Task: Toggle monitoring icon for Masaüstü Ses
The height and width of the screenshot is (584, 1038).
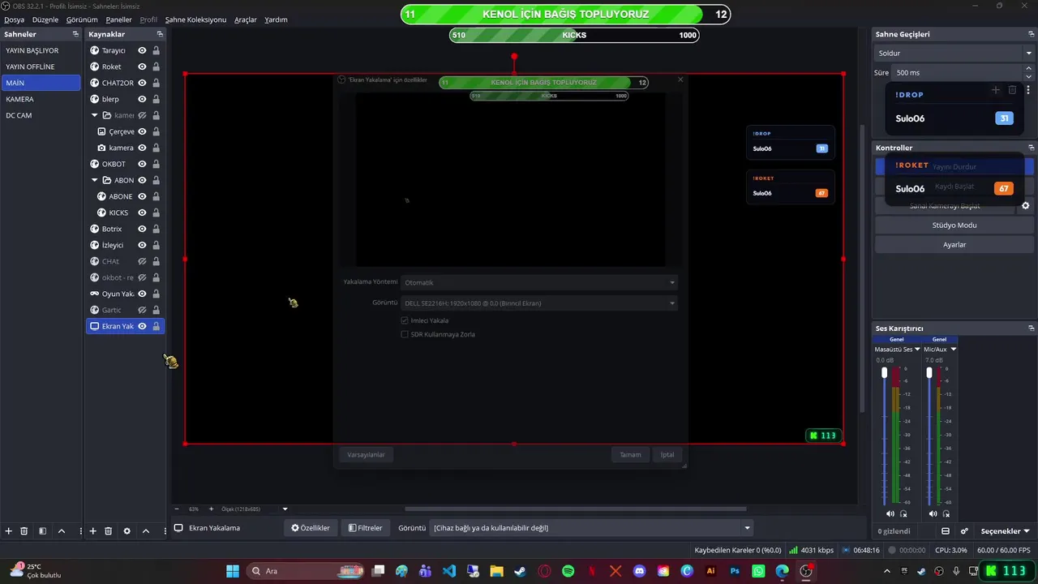Action: 903,513
